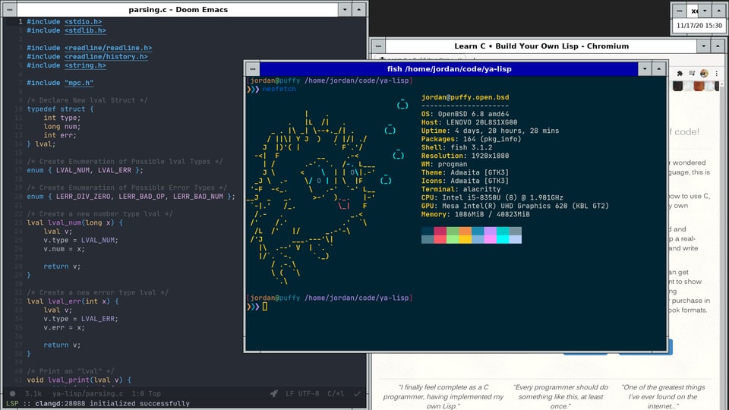
Task: Click the 'Learn C • Build Your Own Lisp' title bar
Action: (x=541, y=46)
